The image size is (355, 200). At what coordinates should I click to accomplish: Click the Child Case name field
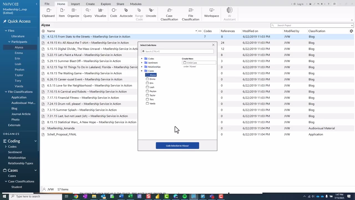199,63
